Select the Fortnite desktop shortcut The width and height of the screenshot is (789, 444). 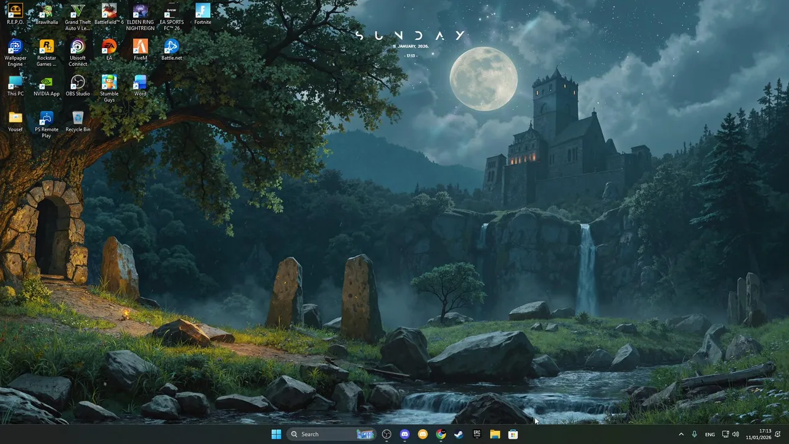tap(203, 14)
